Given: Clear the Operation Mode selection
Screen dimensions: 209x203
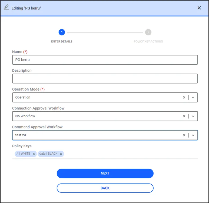Looking at the screenshot, I should coord(184,97).
